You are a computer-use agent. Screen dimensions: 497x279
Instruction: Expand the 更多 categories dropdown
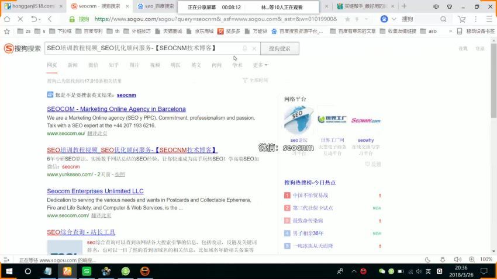click(x=260, y=65)
